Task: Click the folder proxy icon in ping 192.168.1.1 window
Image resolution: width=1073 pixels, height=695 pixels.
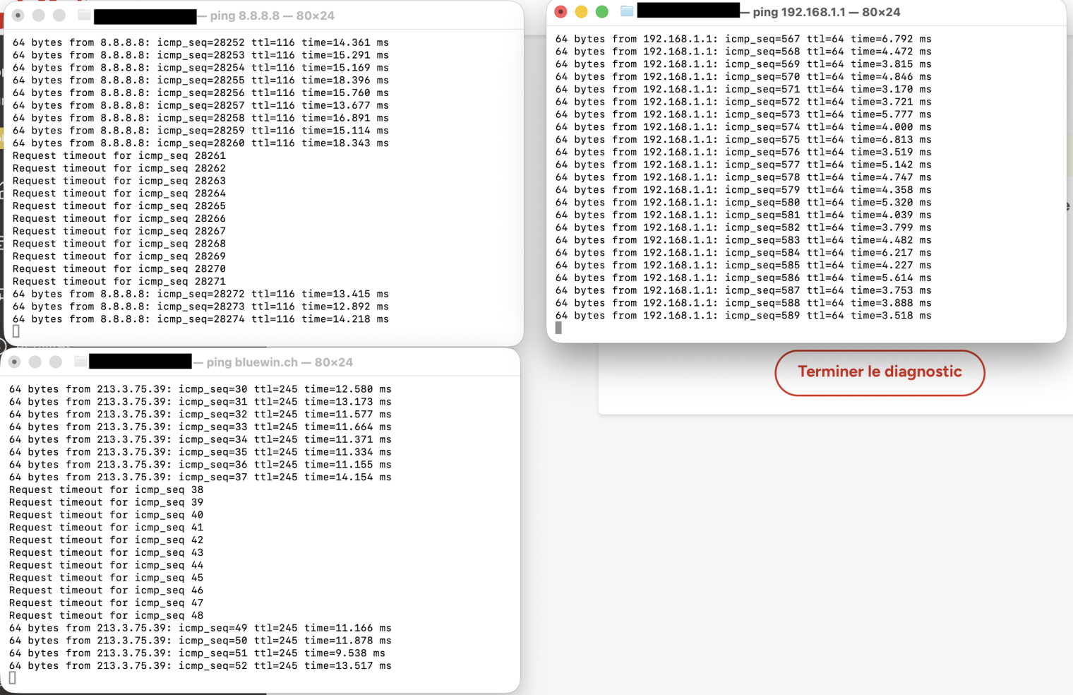Action: click(627, 11)
